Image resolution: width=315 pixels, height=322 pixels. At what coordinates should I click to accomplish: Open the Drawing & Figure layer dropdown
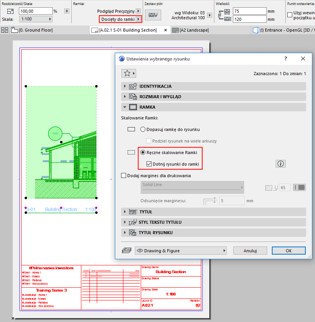[x=181, y=250]
